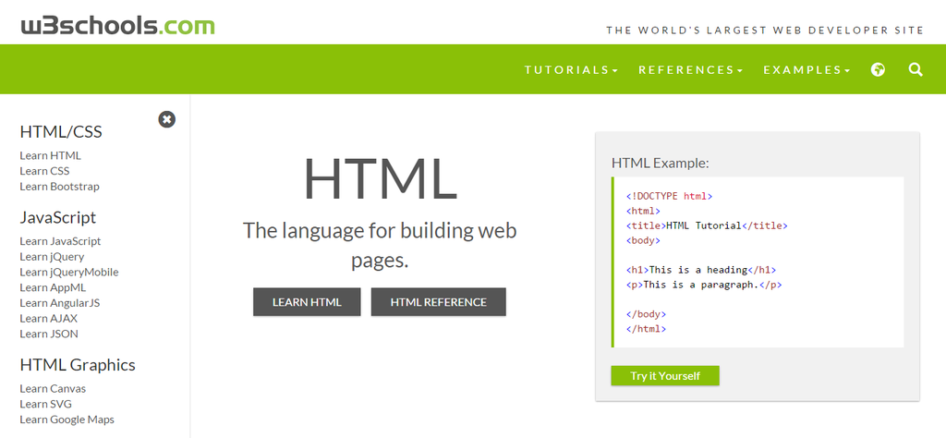Open the Learn HTML sidebar link
Viewport: 946px width, 438px height.
[x=50, y=155]
